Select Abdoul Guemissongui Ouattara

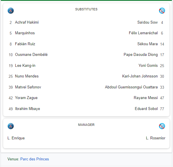131,87
